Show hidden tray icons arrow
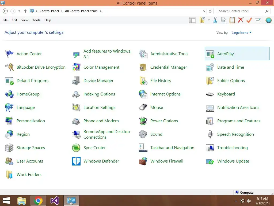Image resolution: width=274 pixels, height=206 pixels. (236, 201)
